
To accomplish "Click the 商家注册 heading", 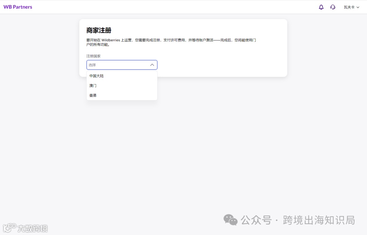I will click(99, 31).
